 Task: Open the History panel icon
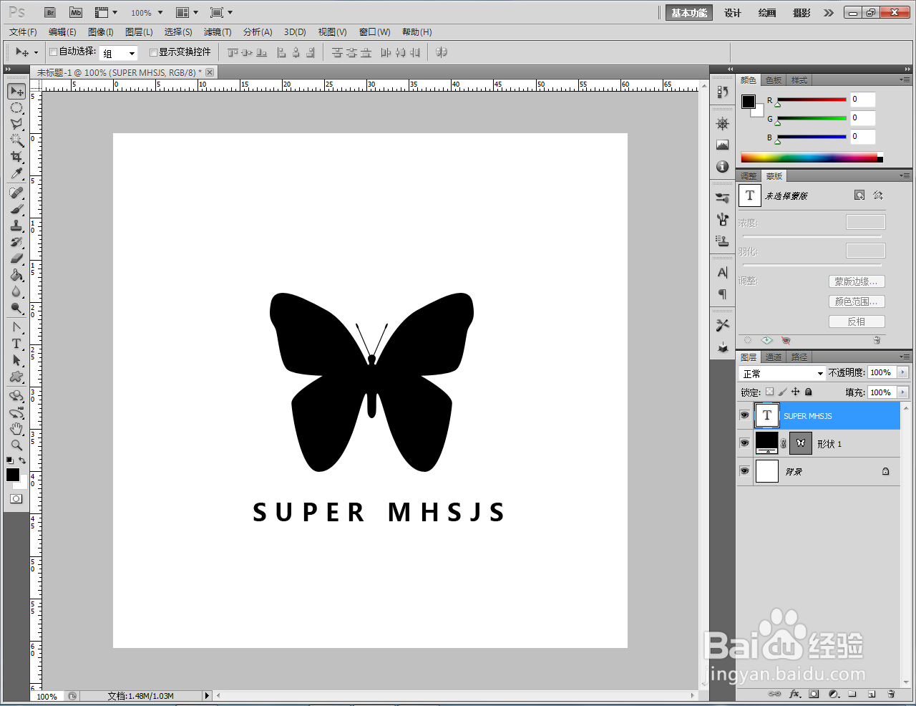tap(722, 92)
